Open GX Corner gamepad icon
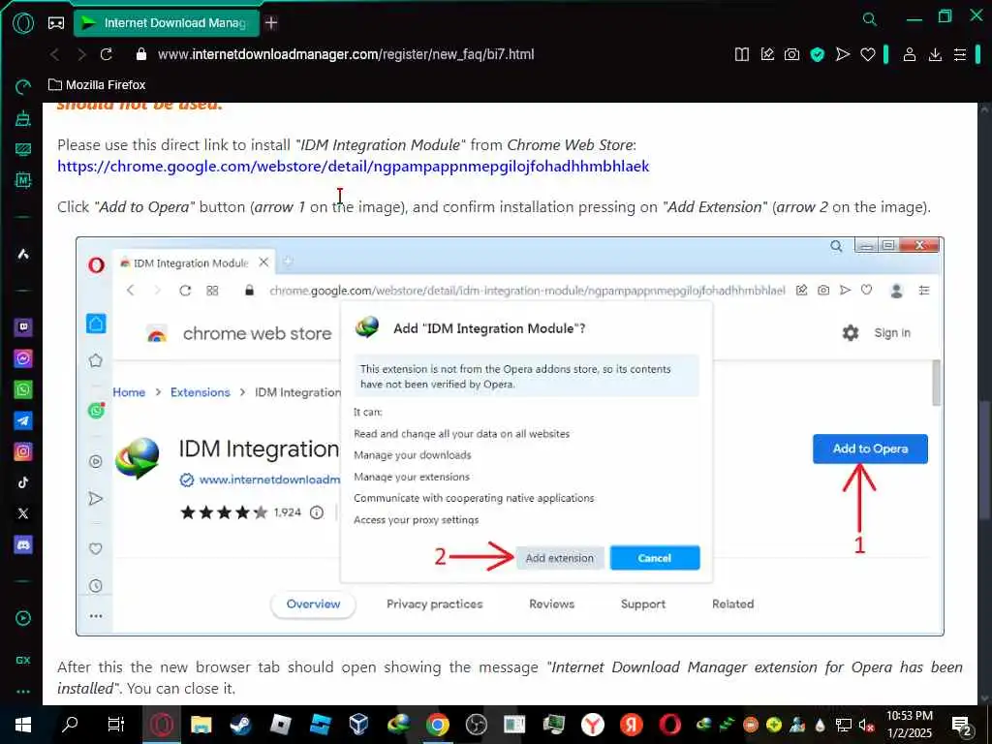The image size is (992, 744). pyautogui.click(x=56, y=23)
